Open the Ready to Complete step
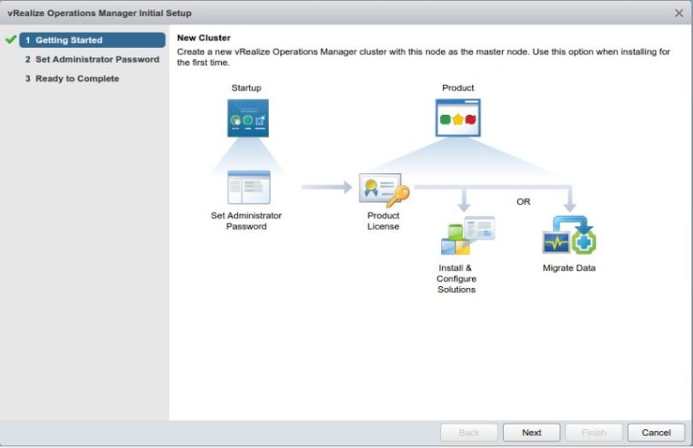Screen dimensions: 693x448 coord(72,79)
